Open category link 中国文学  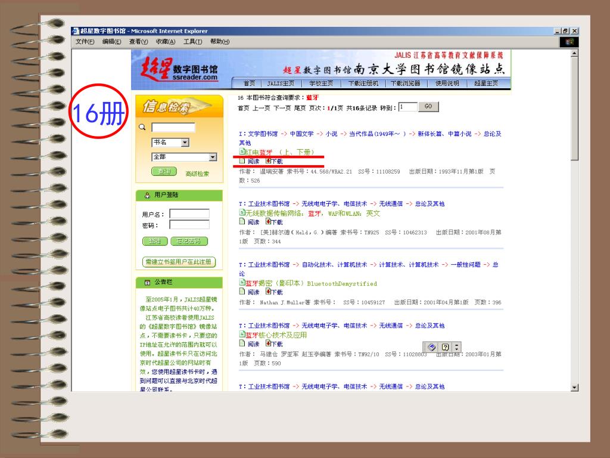301,134
